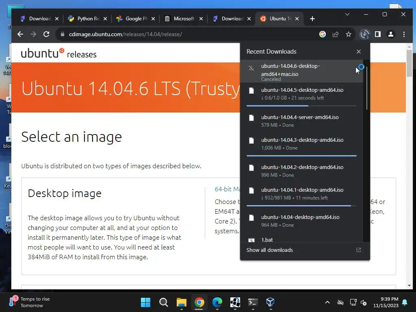This screenshot has height=312, width=416.
Task: Click the muted volume tray icon
Action: coord(364,302)
